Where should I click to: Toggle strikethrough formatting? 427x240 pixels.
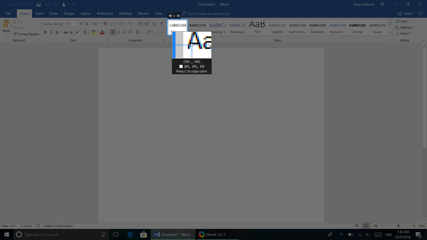click(x=66, y=32)
